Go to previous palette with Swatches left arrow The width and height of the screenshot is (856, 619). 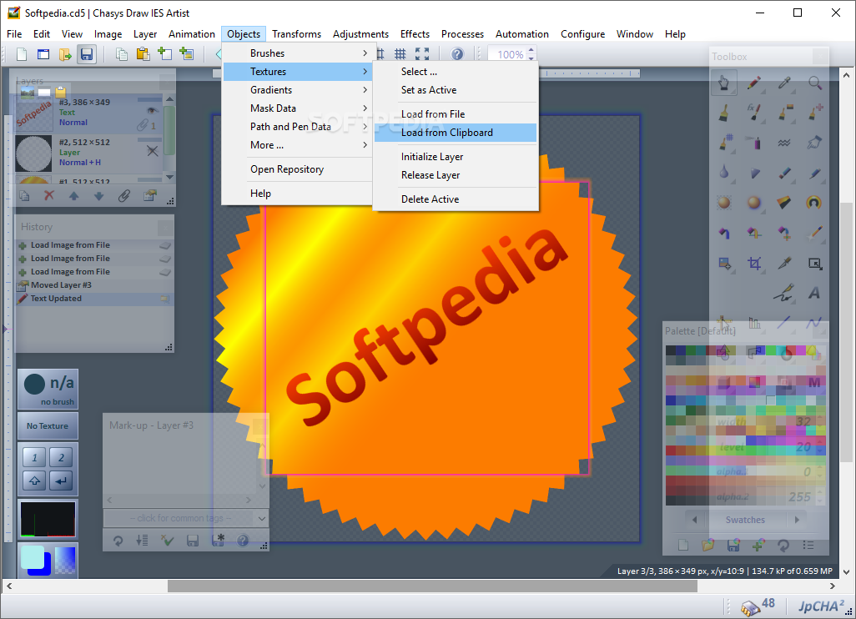coord(694,520)
